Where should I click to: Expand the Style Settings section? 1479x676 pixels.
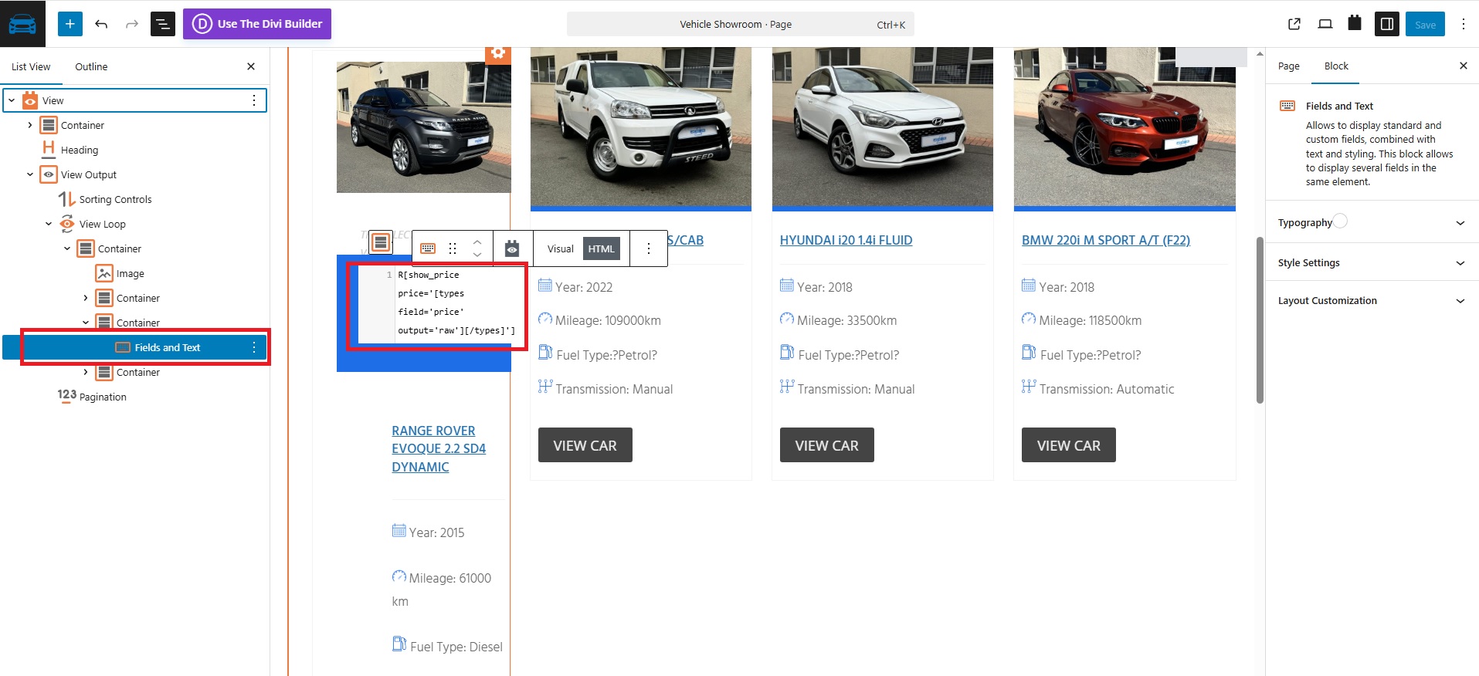point(1372,262)
